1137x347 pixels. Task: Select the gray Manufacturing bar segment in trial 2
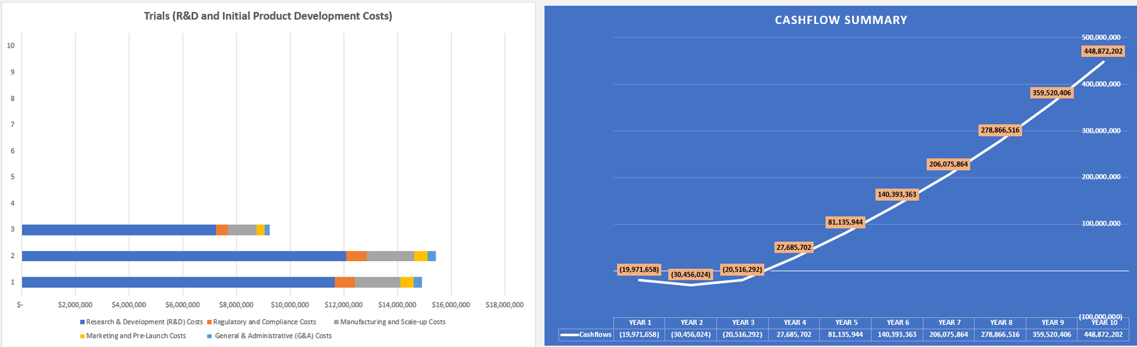tap(390, 256)
